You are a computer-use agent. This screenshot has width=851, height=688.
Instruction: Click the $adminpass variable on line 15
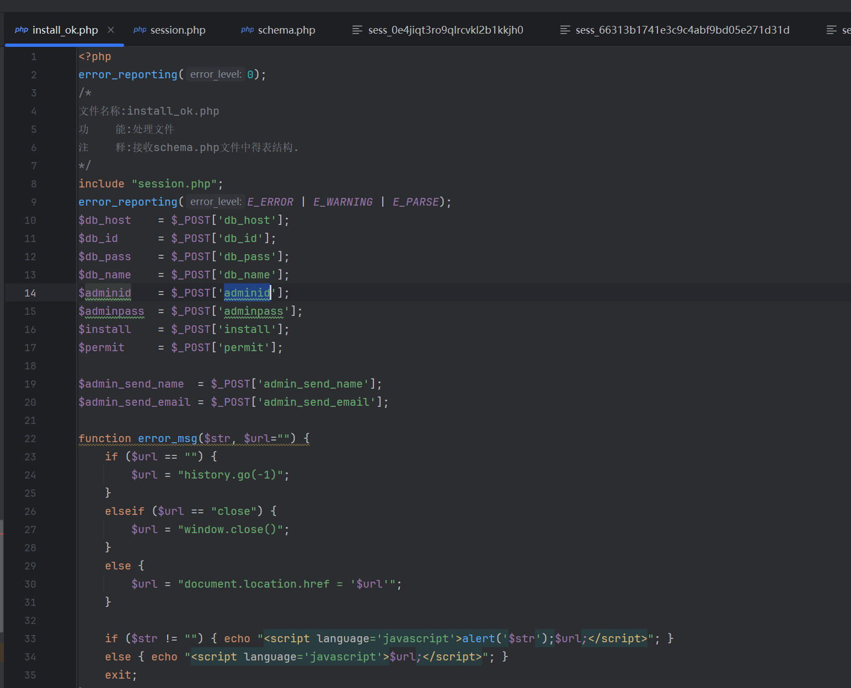pos(111,311)
